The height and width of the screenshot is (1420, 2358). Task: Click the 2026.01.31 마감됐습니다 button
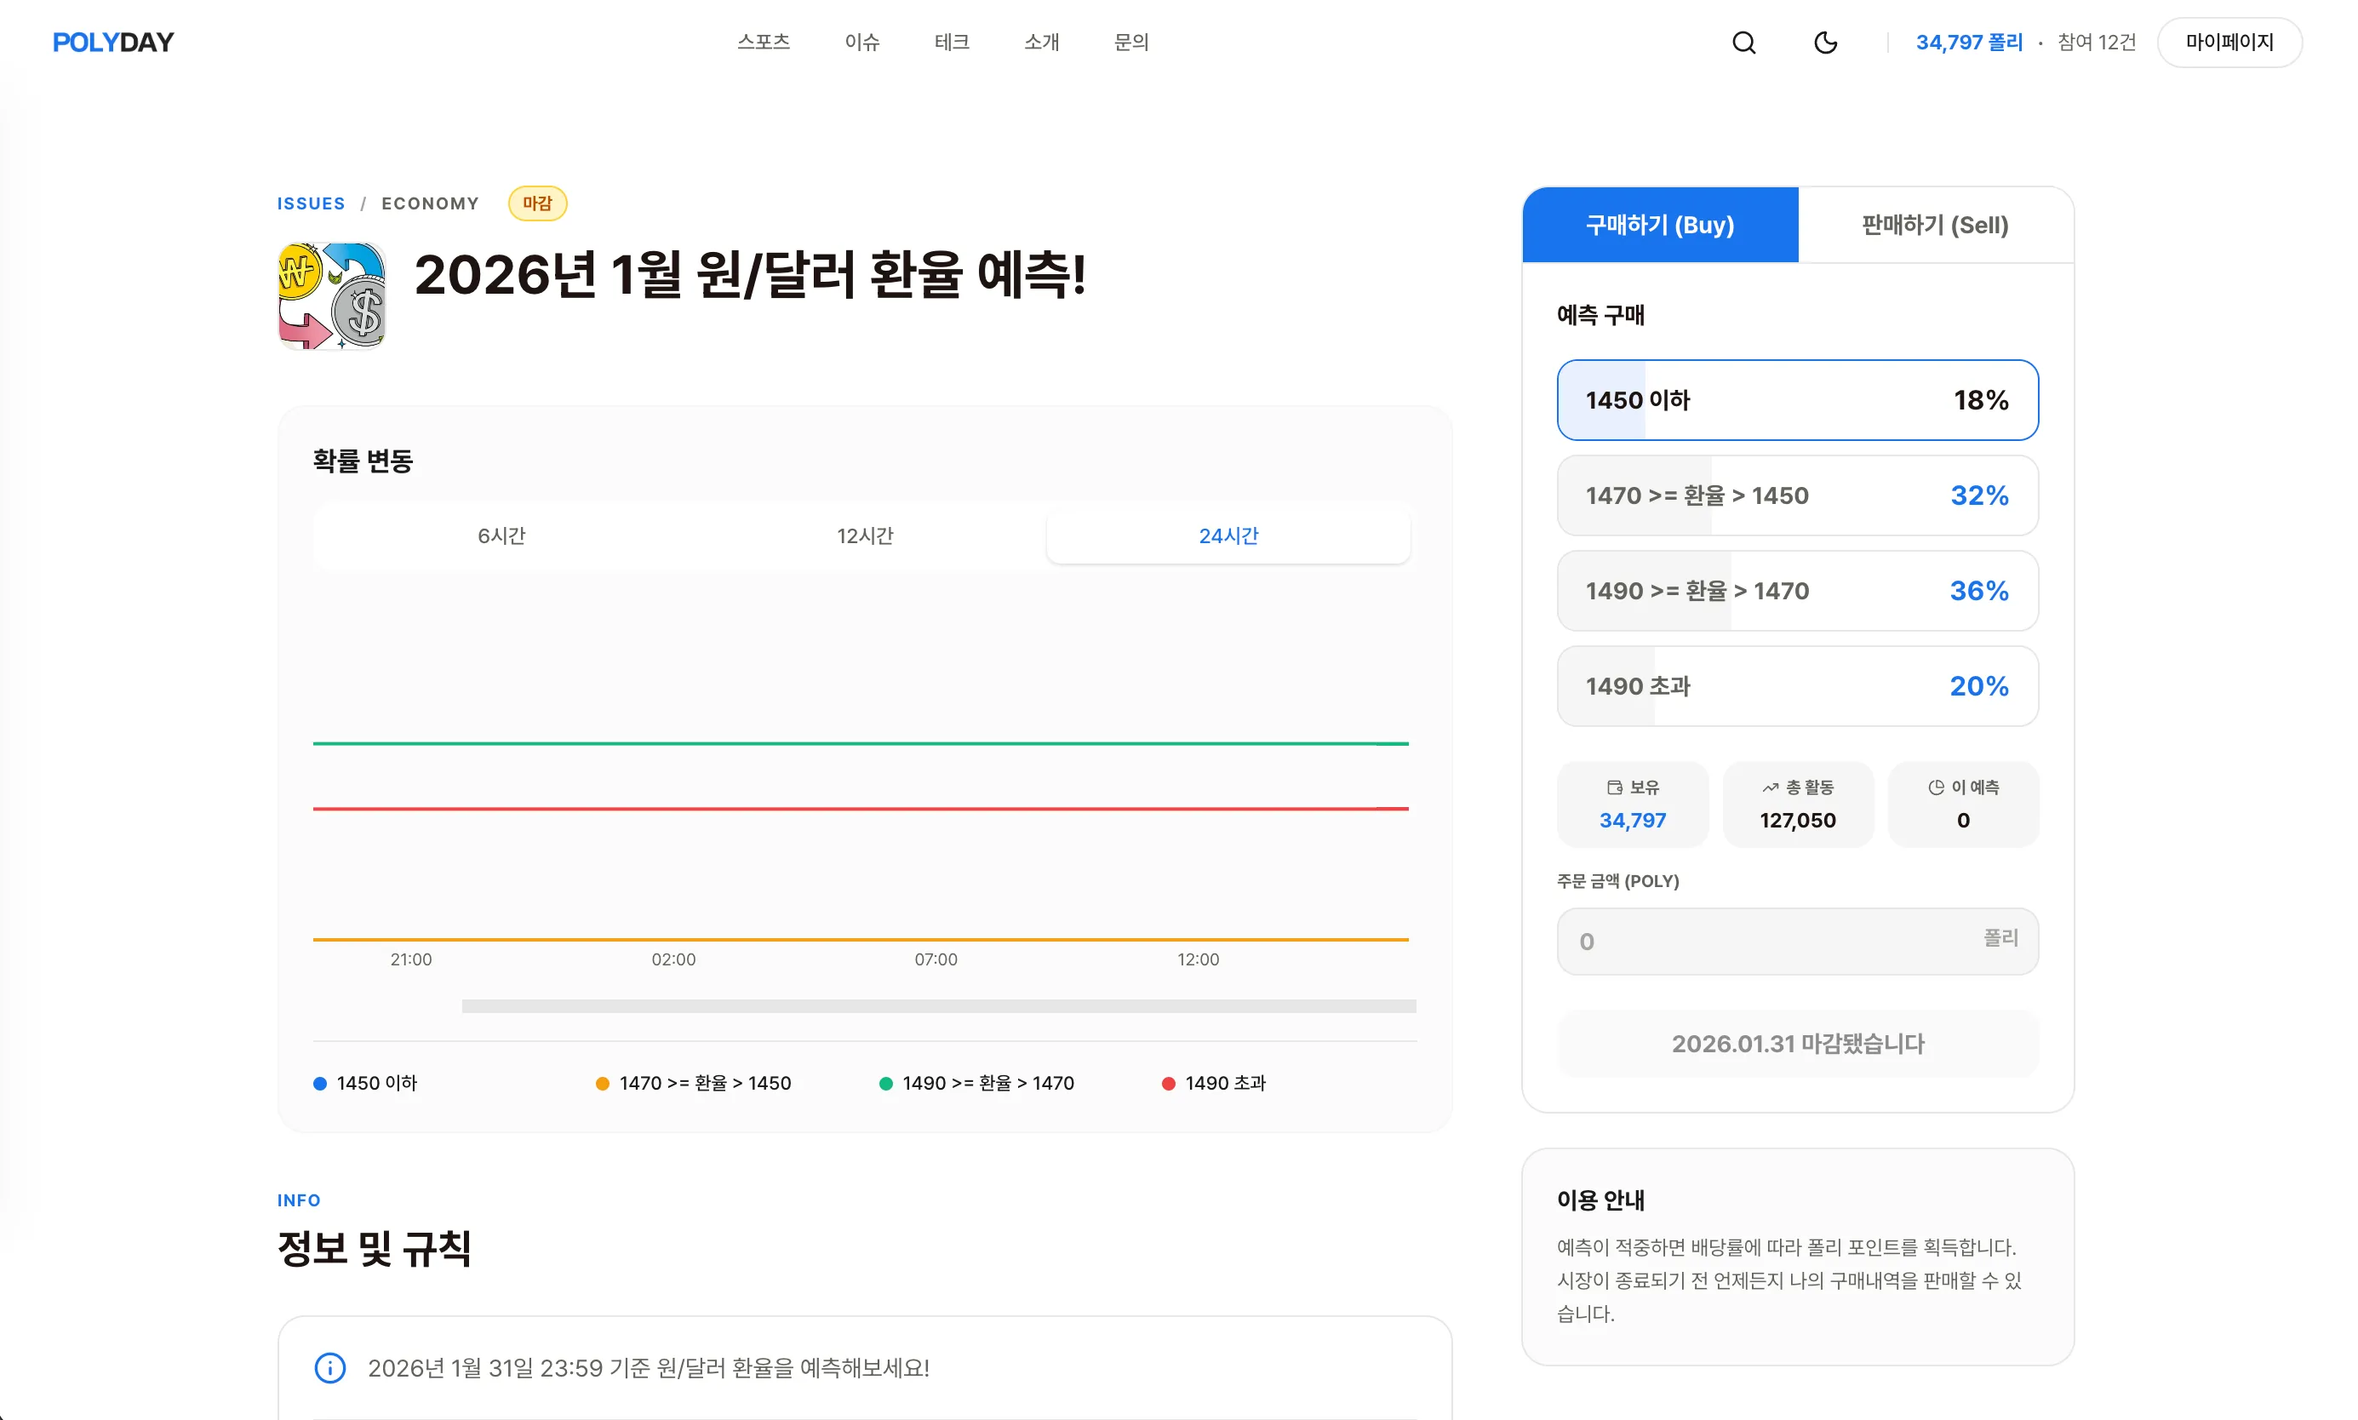coord(1797,1044)
